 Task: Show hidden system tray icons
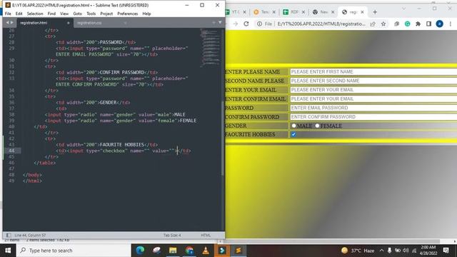point(381,251)
